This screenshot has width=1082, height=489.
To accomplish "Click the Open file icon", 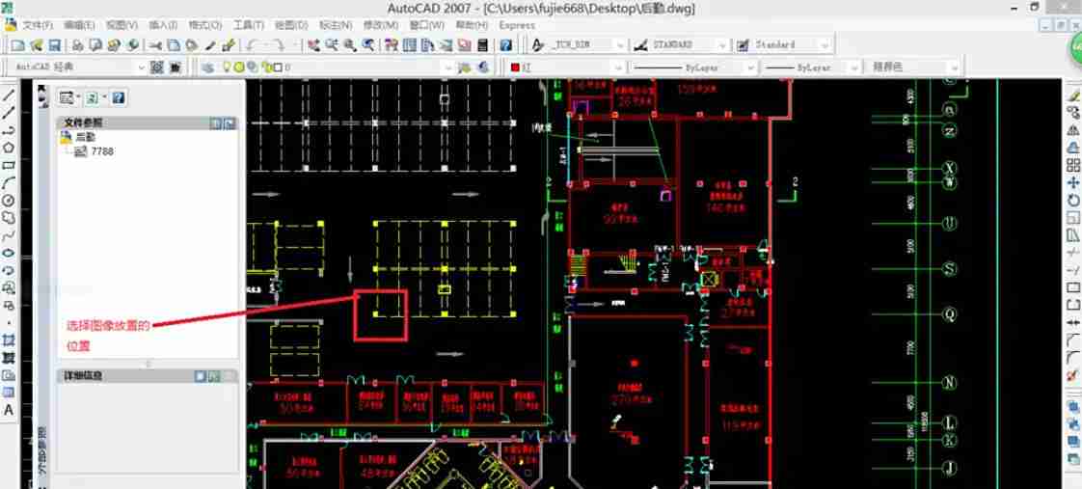I will [x=37, y=44].
